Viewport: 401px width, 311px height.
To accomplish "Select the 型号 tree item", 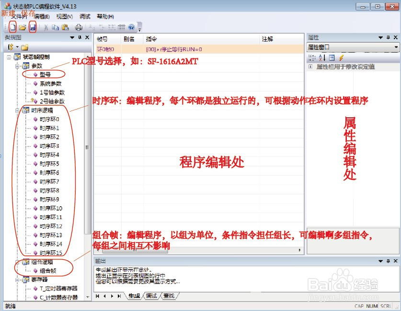I will [45, 75].
